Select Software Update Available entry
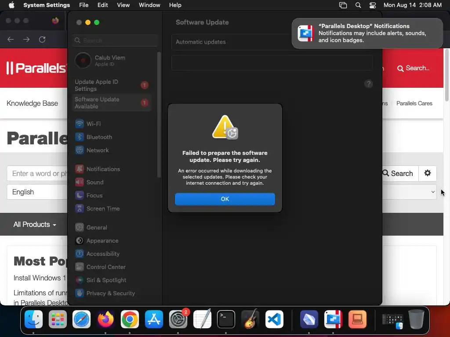450x337 pixels. (112, 103)
